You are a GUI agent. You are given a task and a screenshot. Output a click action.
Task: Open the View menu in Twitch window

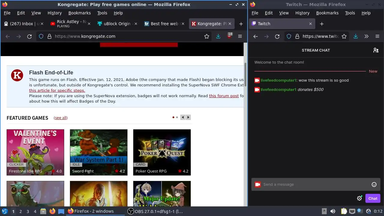pos(284,13)
